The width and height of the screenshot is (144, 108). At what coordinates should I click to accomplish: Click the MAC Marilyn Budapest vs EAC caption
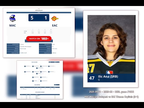pyautogui.click(x=111, y=97)
